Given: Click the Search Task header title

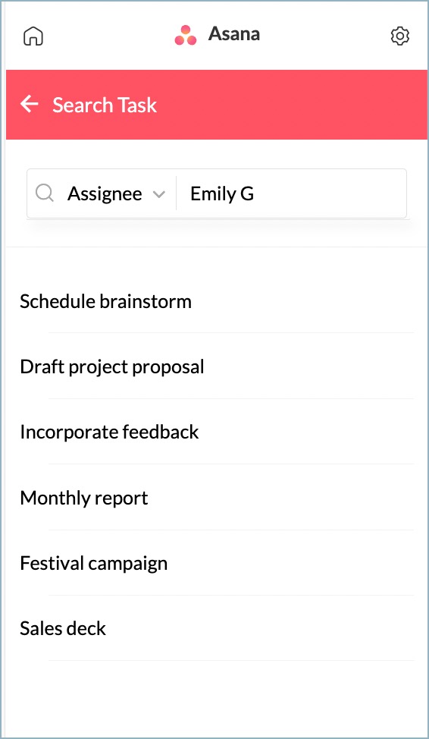Looking at the screenshot, I should [105, 105].
